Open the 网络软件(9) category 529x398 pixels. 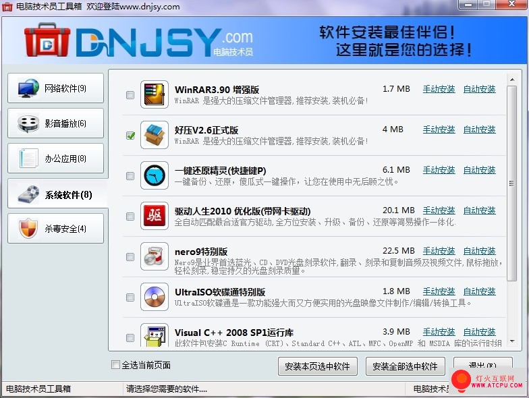pyautogui.click(x=55, y=88)
